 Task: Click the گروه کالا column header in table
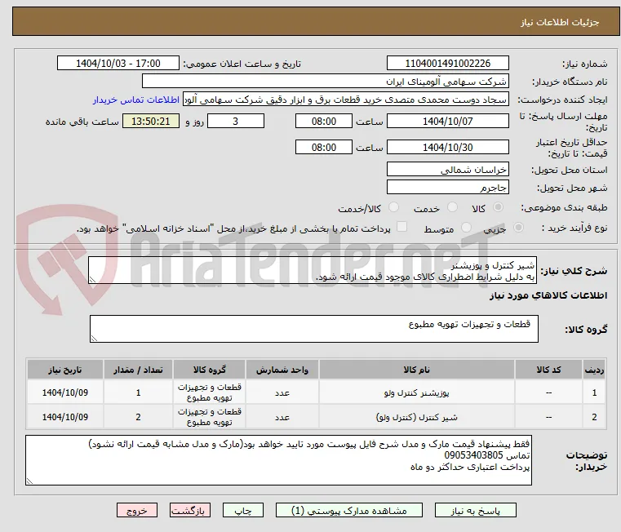[x=209, y=370]
